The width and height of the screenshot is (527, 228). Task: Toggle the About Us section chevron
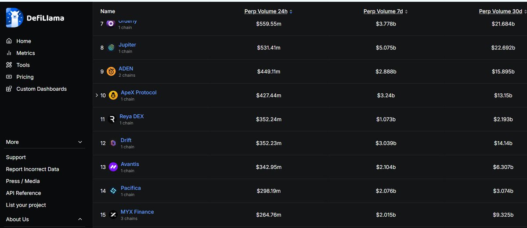(x=80, y=219)
